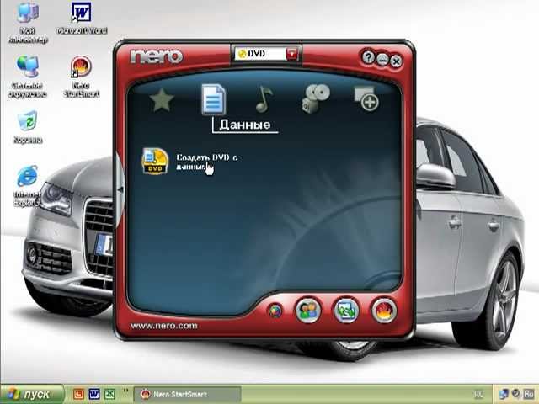The width and height of the screenshot is (539, 404).
Task: Minimize the Nero StartSmart window
Action: point(382,59)
